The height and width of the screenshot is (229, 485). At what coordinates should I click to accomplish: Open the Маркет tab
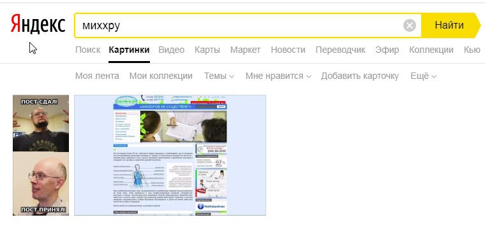(245, 50)
